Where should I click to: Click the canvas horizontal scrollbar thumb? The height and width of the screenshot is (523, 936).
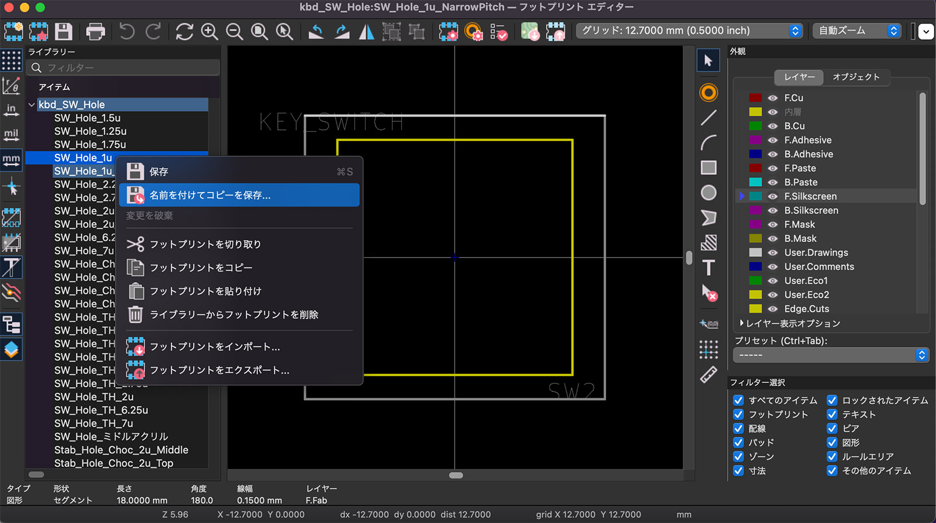click(456, 476)
